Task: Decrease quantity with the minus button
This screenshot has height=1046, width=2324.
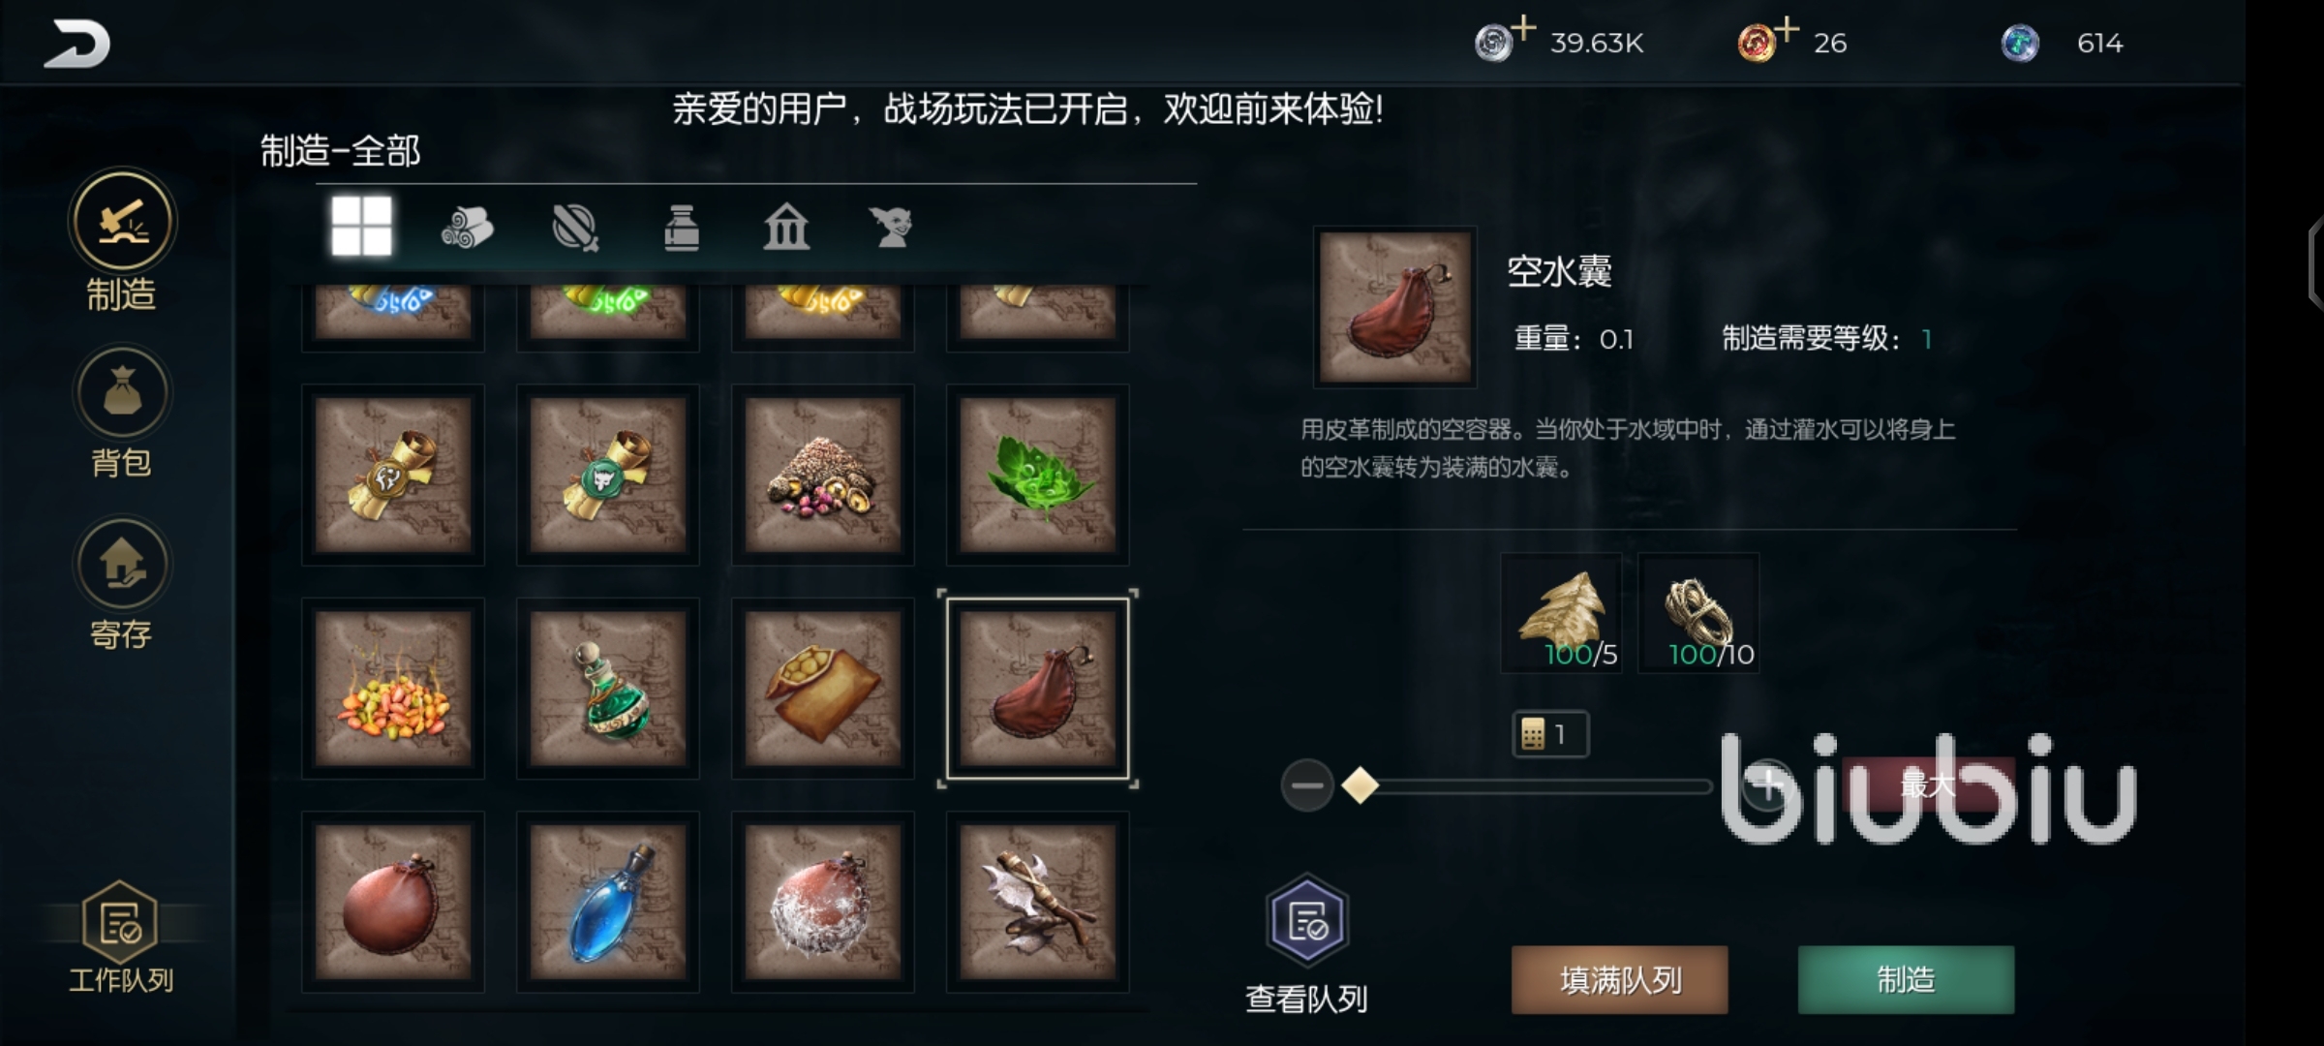Action: pos(1307,785)
